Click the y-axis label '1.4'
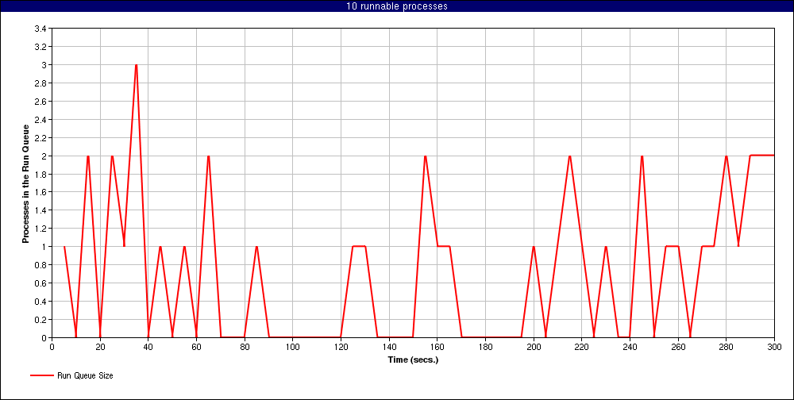Viewport: 794px width, 400px height. [x=40, y=210]
